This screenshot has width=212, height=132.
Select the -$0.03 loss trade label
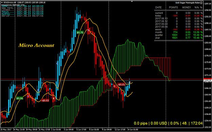pos(45,100)
